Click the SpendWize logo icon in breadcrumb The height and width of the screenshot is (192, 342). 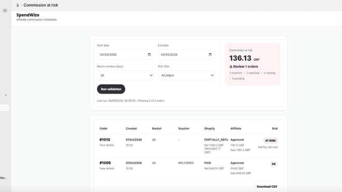(x=18, y=5)
